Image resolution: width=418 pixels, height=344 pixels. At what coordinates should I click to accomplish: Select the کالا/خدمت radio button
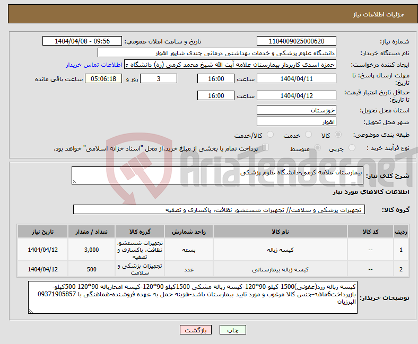[x=271, y=135]
